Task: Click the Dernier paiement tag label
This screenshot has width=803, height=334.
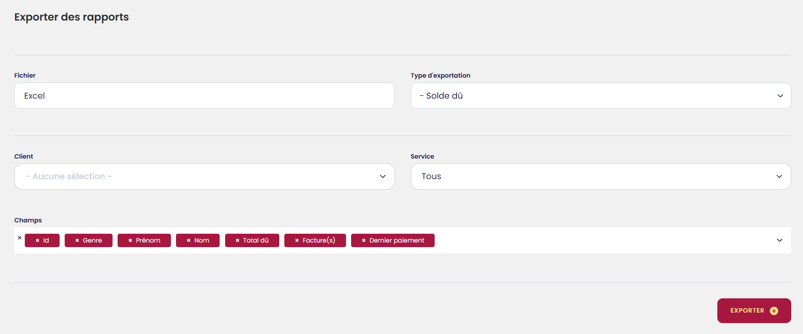Action: (396, 240)
